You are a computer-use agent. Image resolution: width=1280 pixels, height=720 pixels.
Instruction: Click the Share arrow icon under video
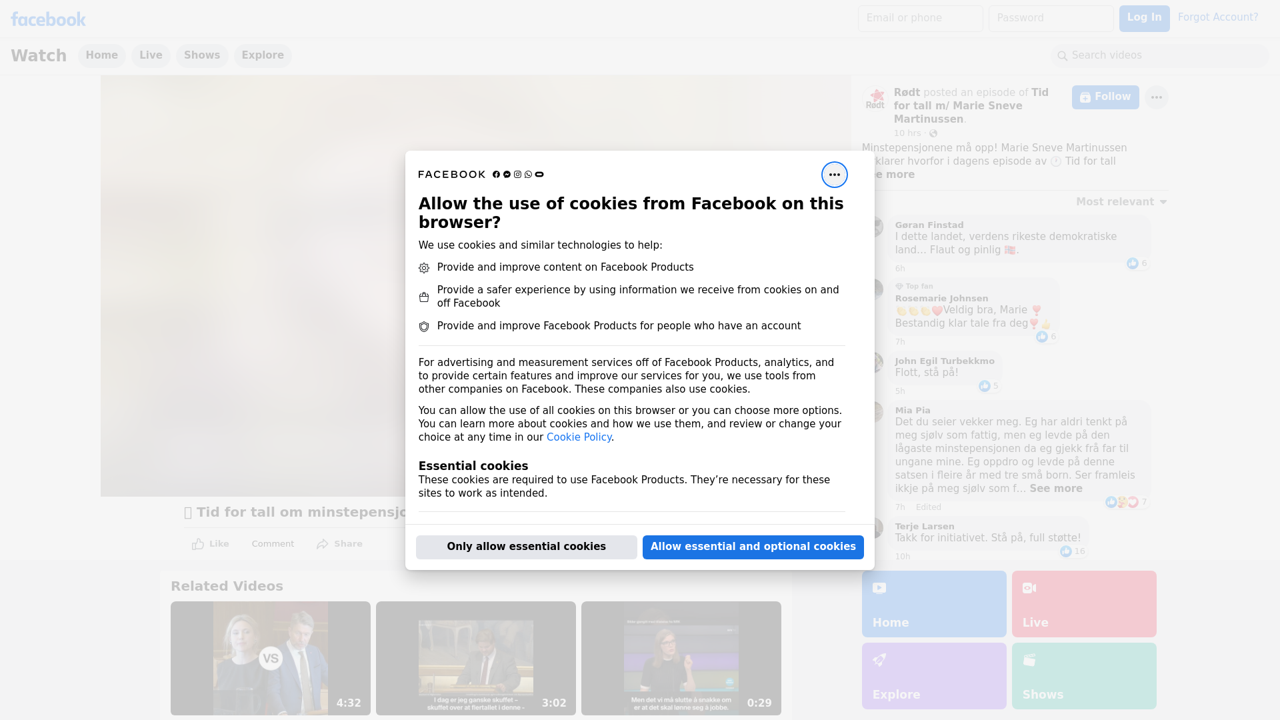pos(323,544)
